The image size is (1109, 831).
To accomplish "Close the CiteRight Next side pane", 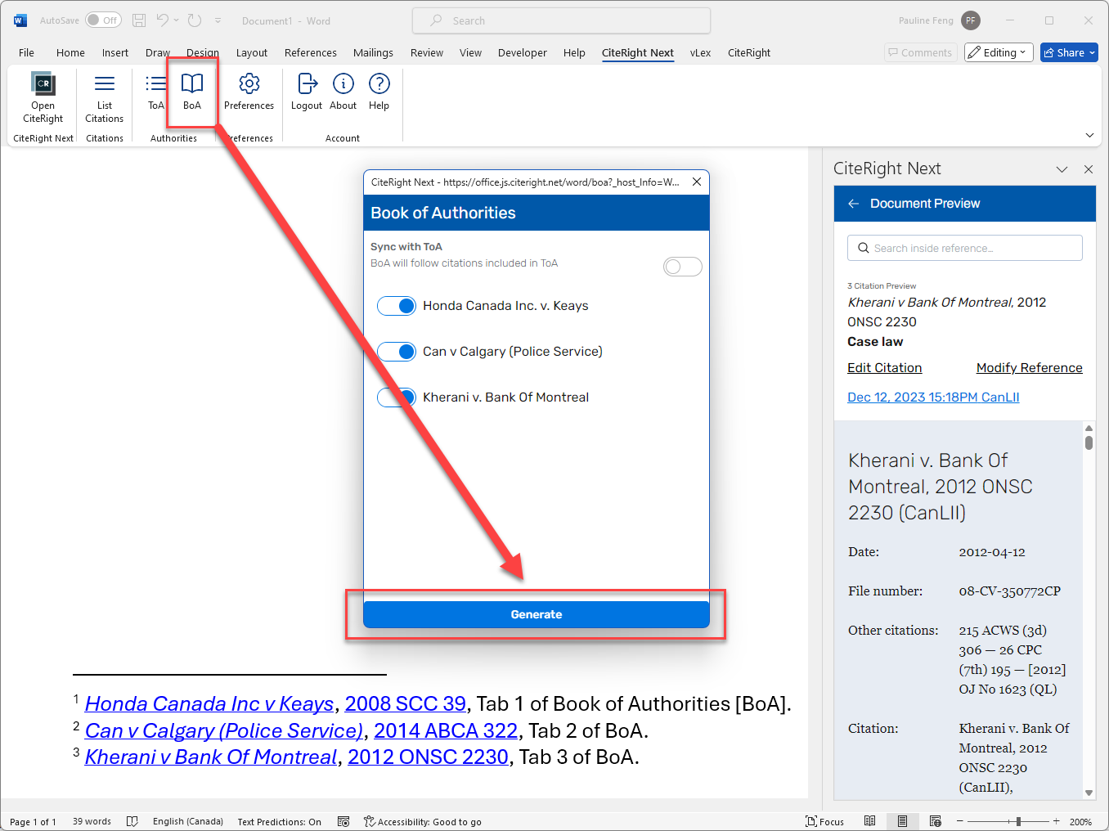I will tap(1089, 169).
